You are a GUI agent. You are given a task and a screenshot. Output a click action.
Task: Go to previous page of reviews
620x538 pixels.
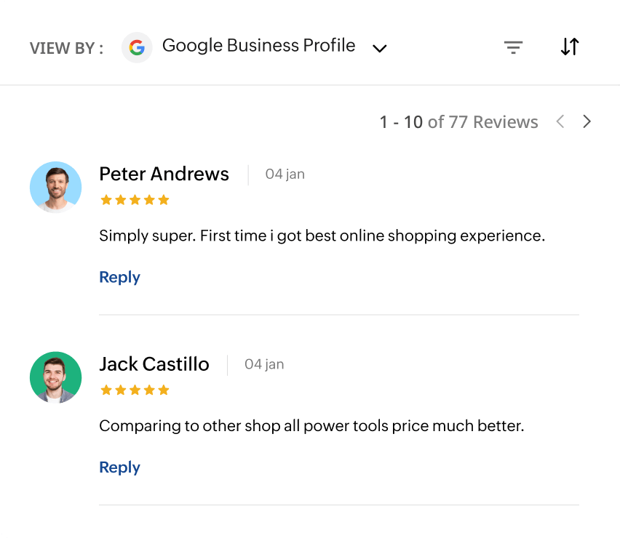click(560, 121)
